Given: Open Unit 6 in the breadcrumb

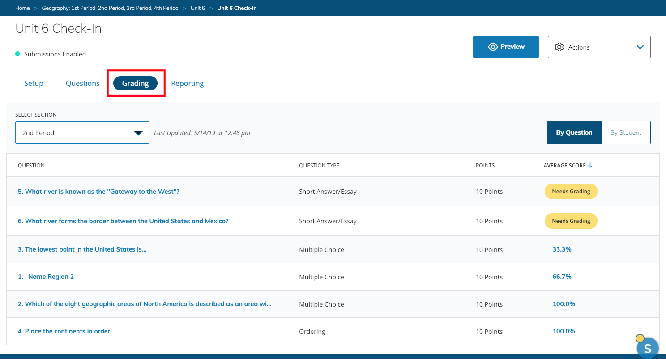Looking at the screenshot, I should click(198, 8).
